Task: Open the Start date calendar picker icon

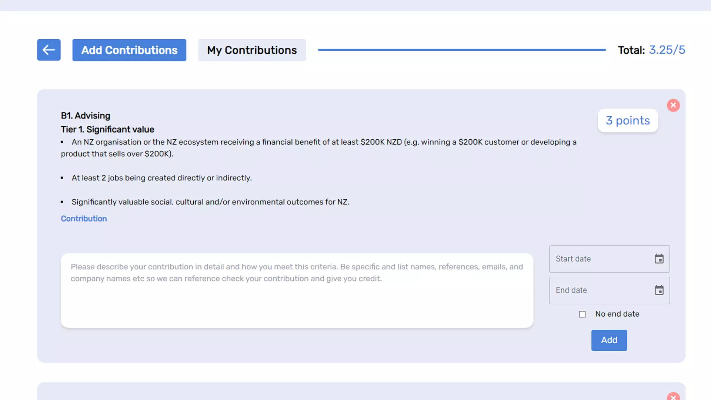Action: tap(659, 259)
